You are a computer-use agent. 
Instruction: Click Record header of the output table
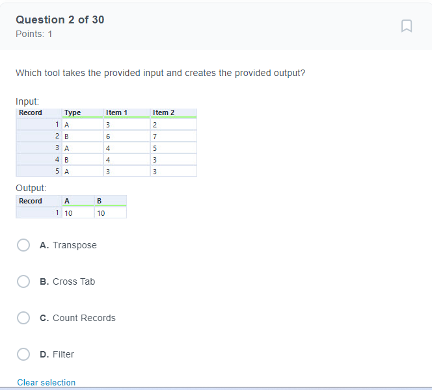click(31, 201)
